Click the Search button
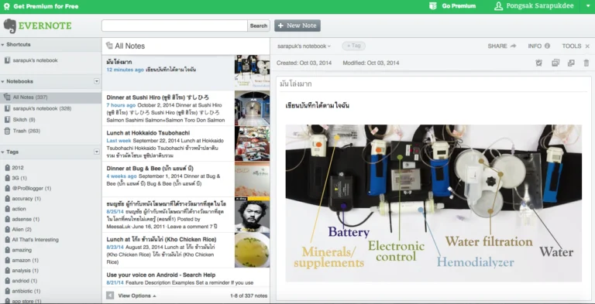The width and height of the screenshot is (595, 304). click(259, 26)
